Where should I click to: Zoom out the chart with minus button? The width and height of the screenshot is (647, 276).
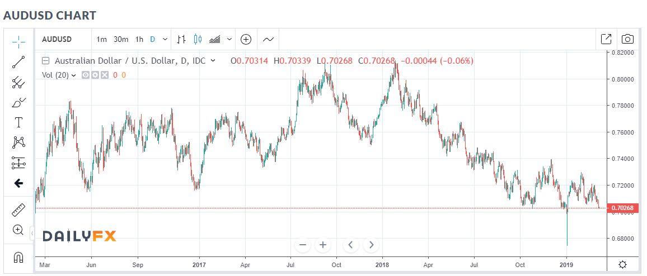(303, 245)
